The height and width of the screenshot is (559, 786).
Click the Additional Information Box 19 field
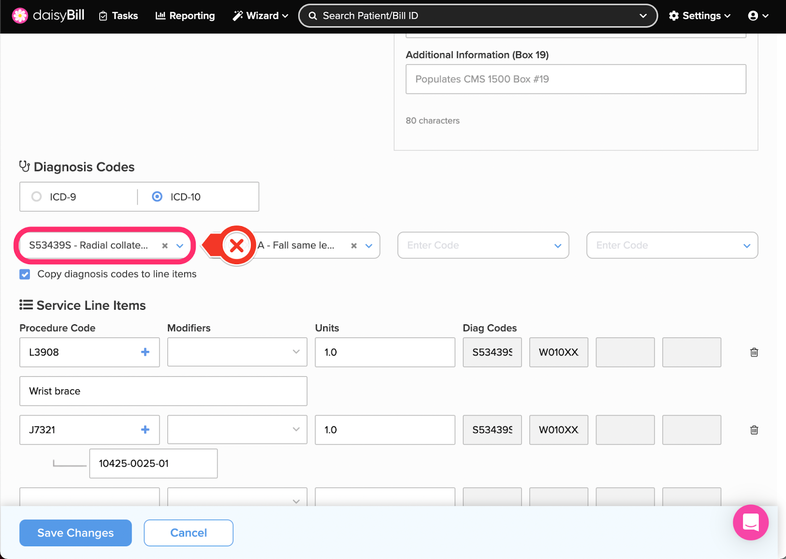[575, 79]
